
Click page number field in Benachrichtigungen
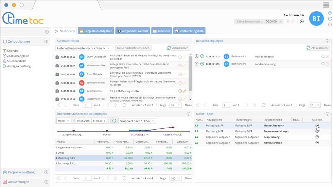click(x=226, y=105)
